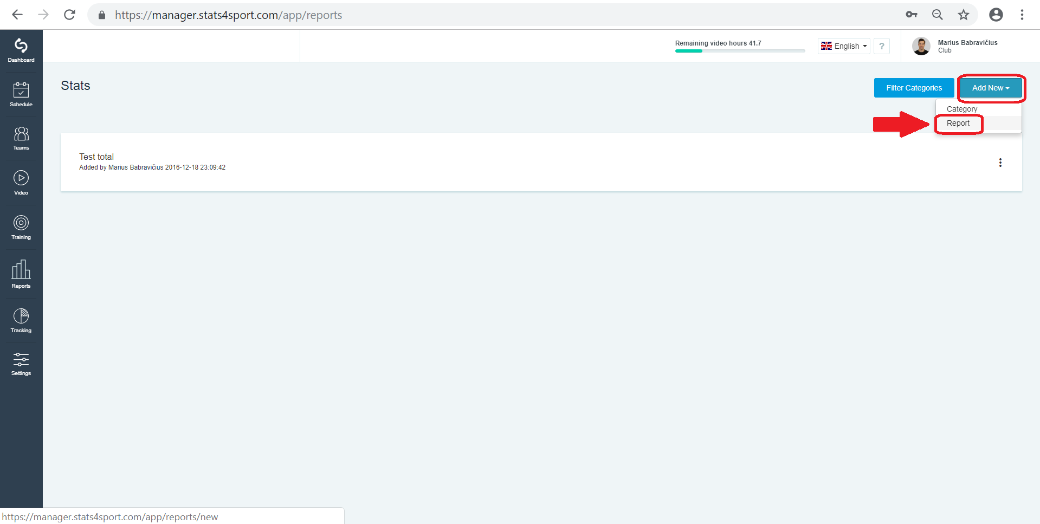Click the Marius Babravičius profile avatar
Screen dimensions: 1040x524
921,46
